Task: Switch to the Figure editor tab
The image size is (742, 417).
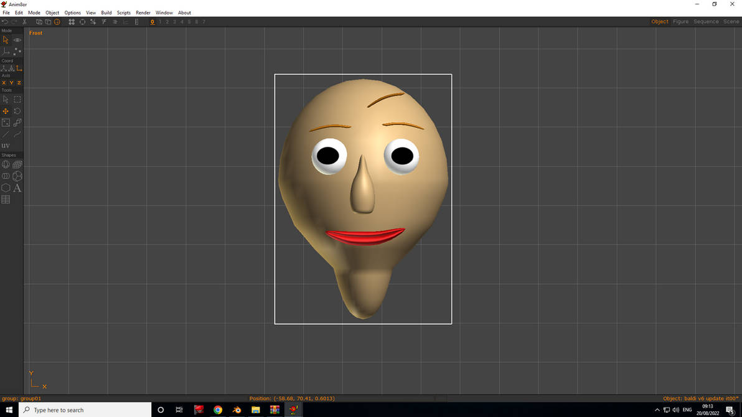Action: [680, 22]
